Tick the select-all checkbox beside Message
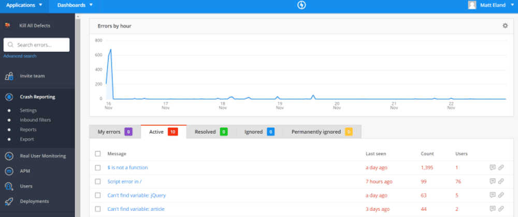Viewport: 518px width, 217px height. 98,153
